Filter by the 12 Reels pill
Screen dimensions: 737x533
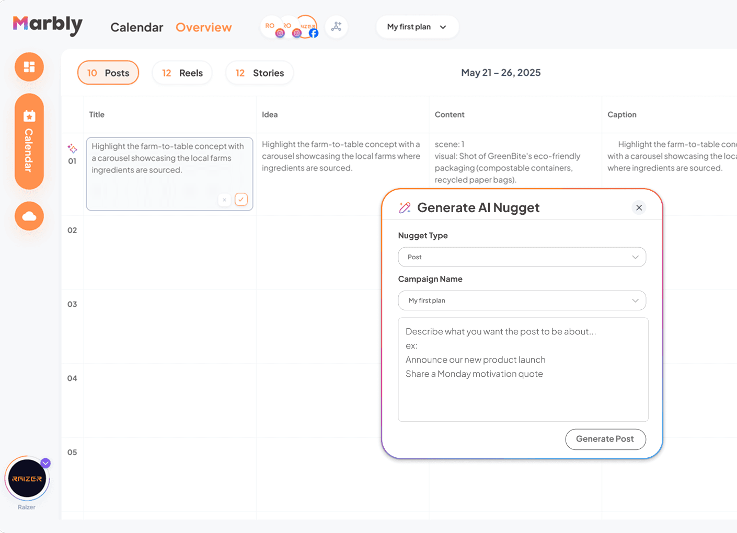point(182,73)
